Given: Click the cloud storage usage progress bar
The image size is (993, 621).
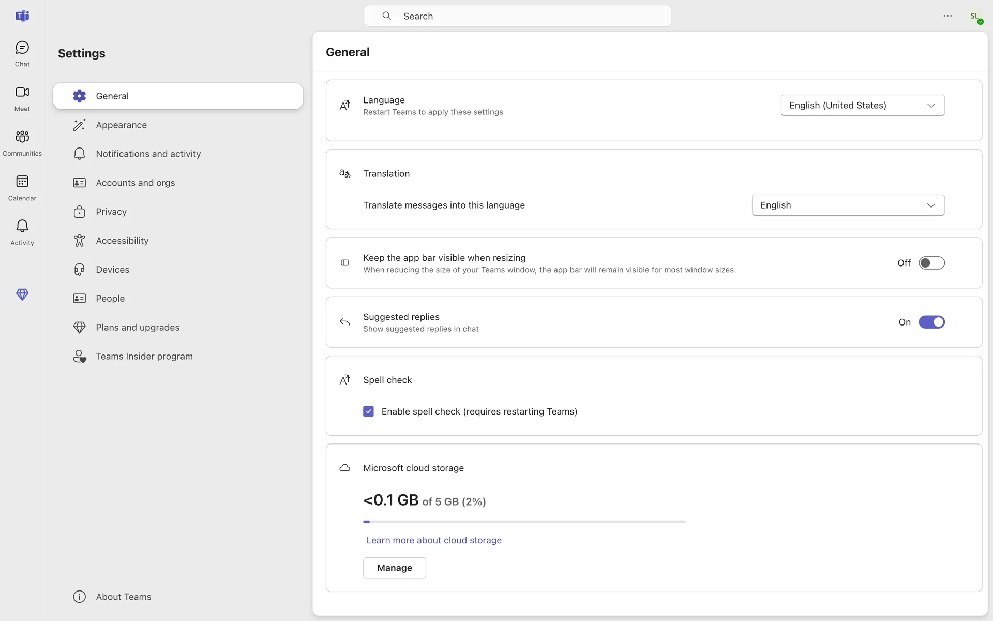Looking at the screenshot, I should tap(524, 522).
